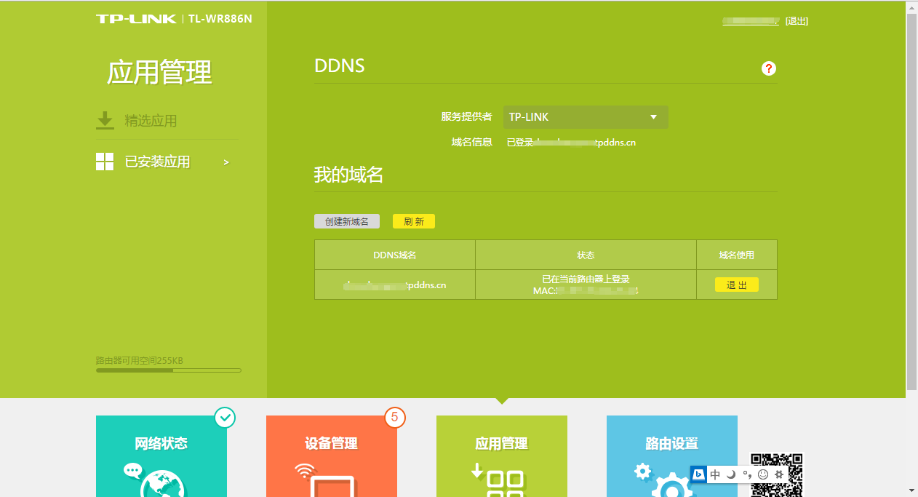
Task: Click the MAC address line in the status cell
Action: [586, 291]
